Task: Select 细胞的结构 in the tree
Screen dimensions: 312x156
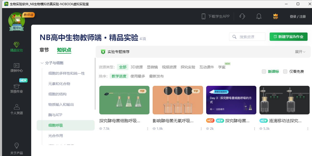Action: [x=57, y=94]
